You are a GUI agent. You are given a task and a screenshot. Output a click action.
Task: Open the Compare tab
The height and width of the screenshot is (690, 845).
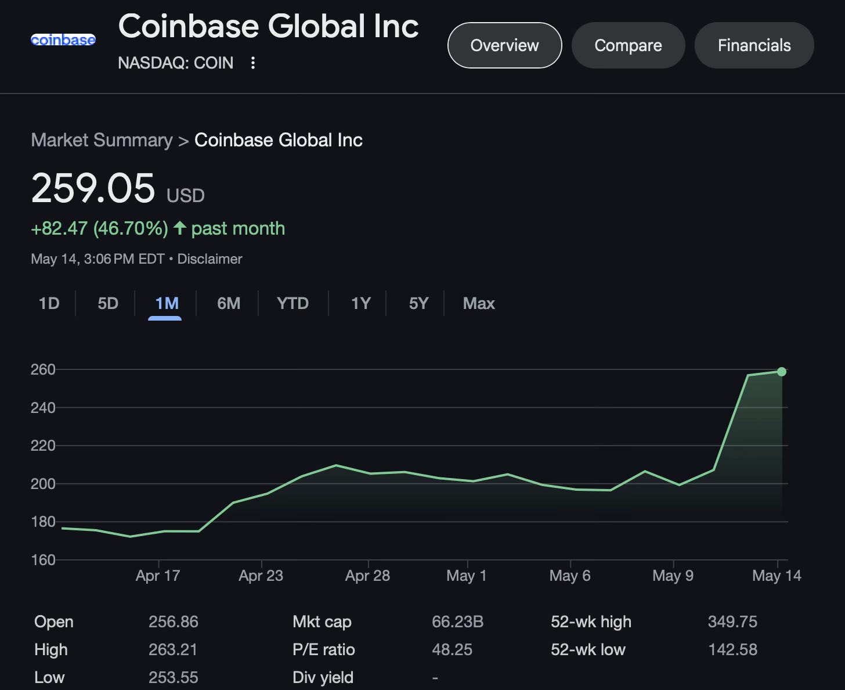[x=628, y=45]
